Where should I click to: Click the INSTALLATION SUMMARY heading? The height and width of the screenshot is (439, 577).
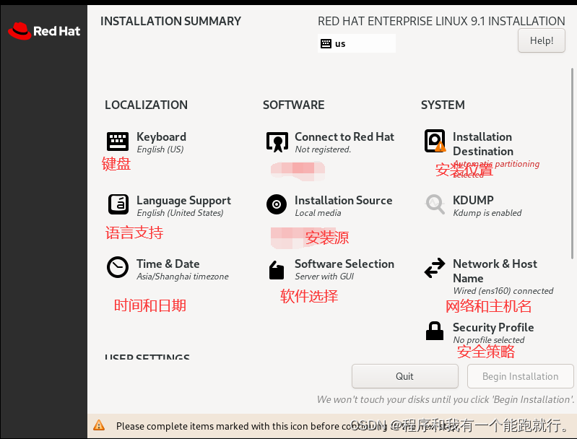(x=170, y=21)
